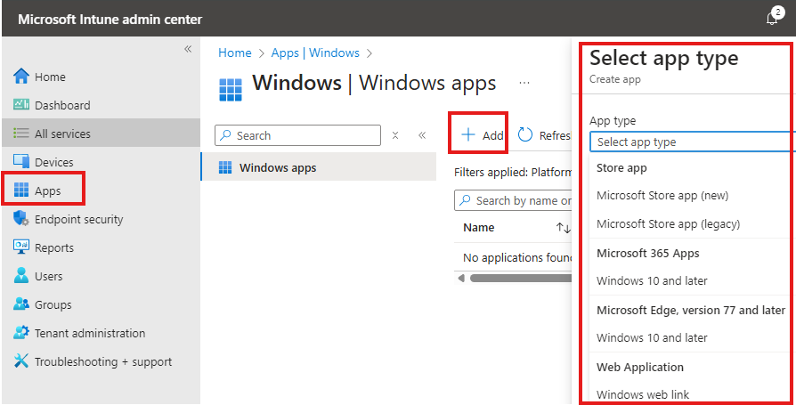Open the Select app type dropdown
The height and width of the screenshot is (405, 796).
[693, 142]
